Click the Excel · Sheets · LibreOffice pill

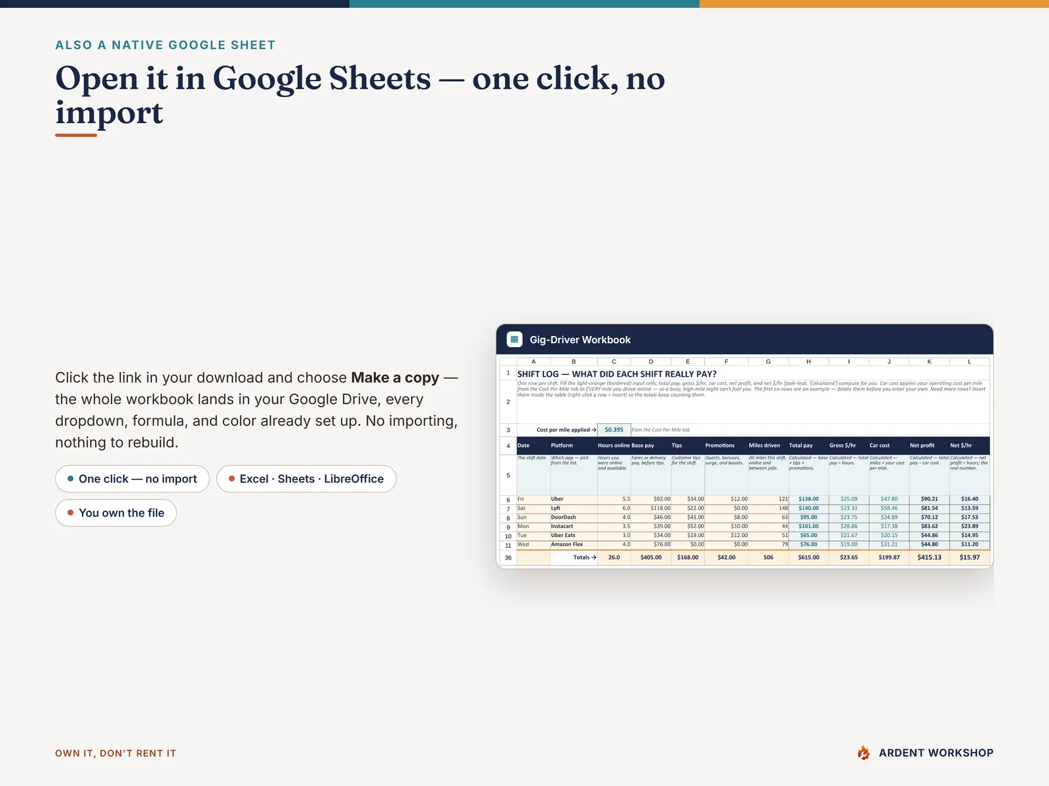click(x=306, y=479)
